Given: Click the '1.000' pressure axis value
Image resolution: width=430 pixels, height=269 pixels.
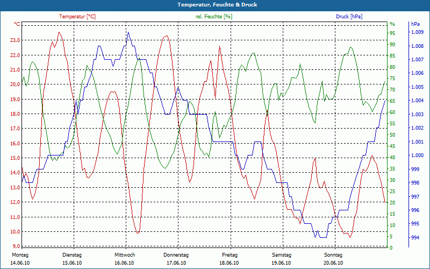Looking at the screenshot, I should point(417,155).
